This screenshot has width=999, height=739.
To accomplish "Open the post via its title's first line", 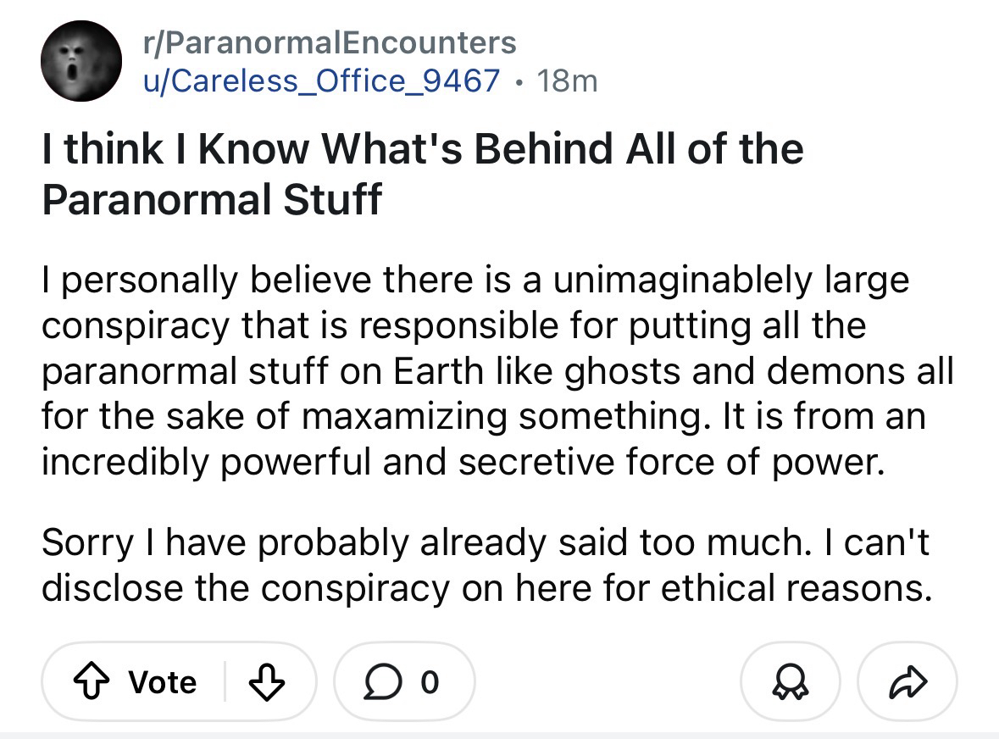I will click(422, 149).
